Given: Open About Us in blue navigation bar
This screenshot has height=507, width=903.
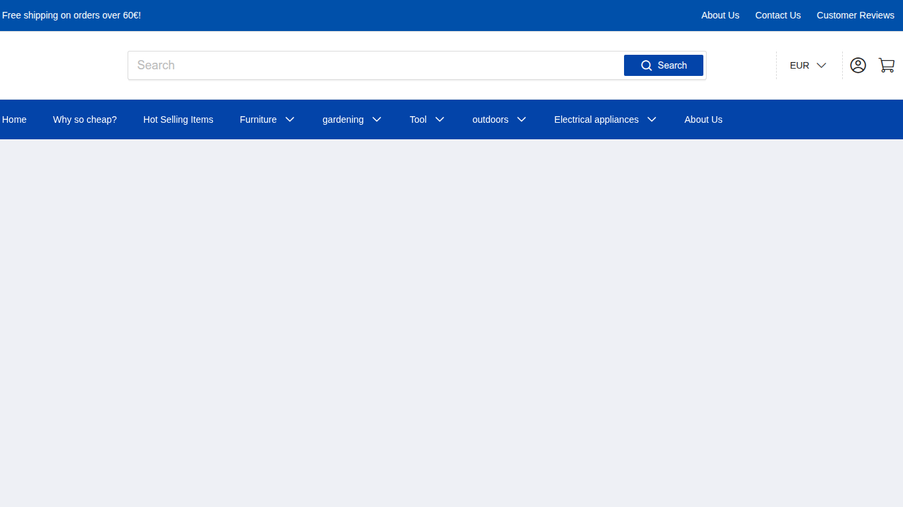Looking at the screenshot, I should click(703, 119).
